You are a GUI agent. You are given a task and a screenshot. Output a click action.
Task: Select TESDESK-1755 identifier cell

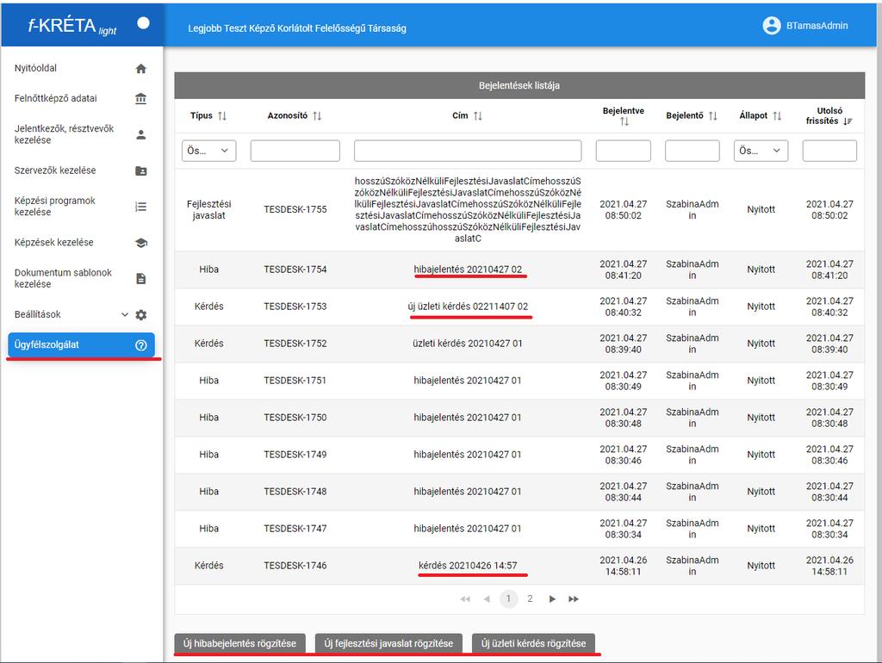coord(295,210)
